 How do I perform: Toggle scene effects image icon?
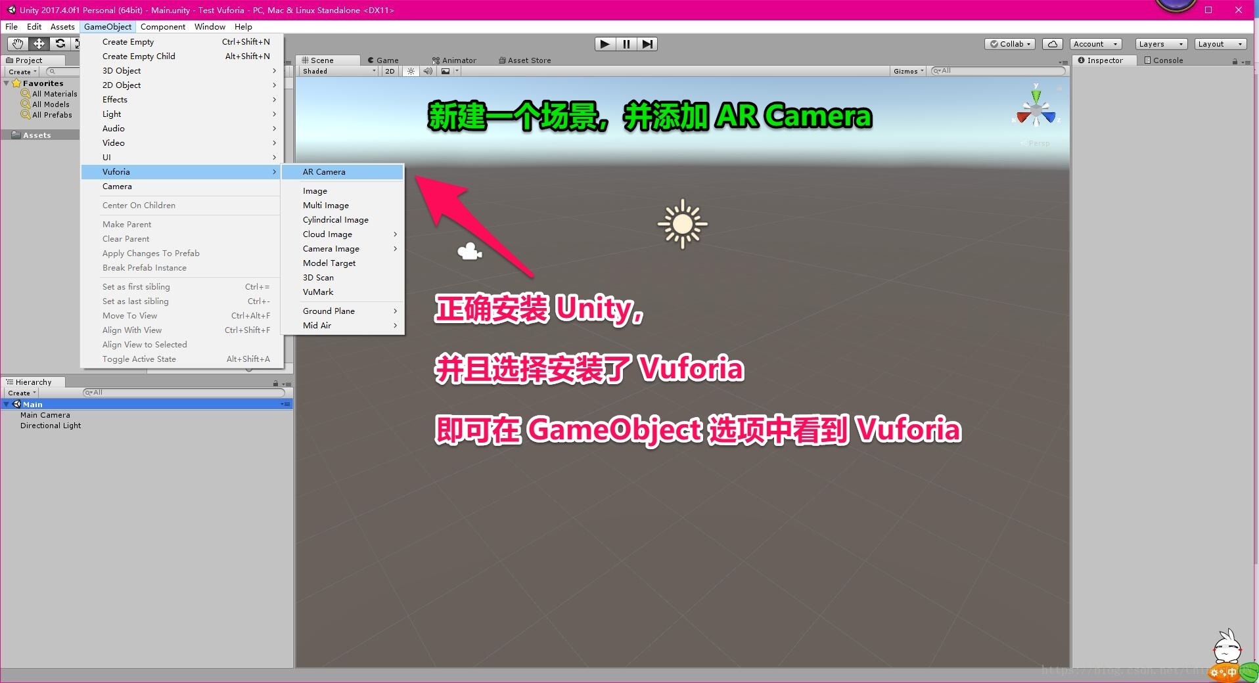click(446, 71)
